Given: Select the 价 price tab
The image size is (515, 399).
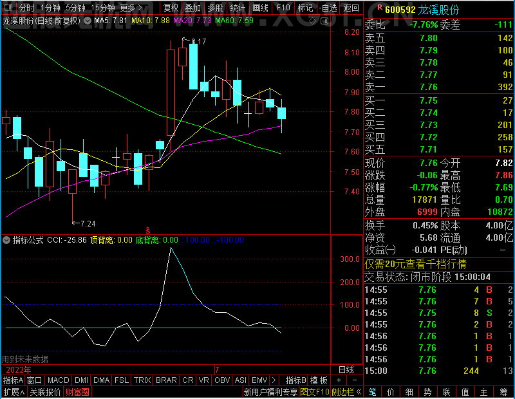Looking at the screenshot, I should point(391,392).
